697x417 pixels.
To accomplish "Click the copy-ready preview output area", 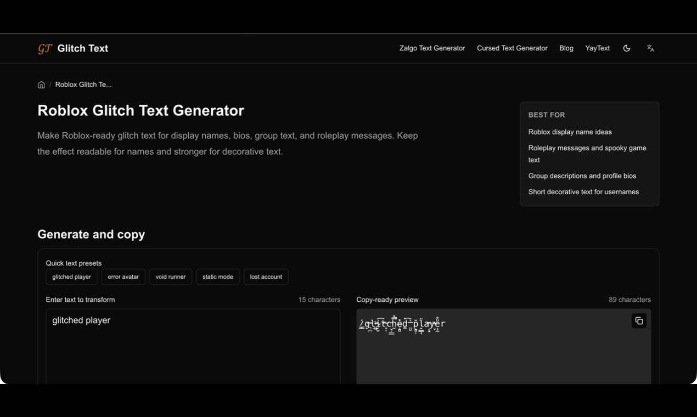I will tap(503, 346).
